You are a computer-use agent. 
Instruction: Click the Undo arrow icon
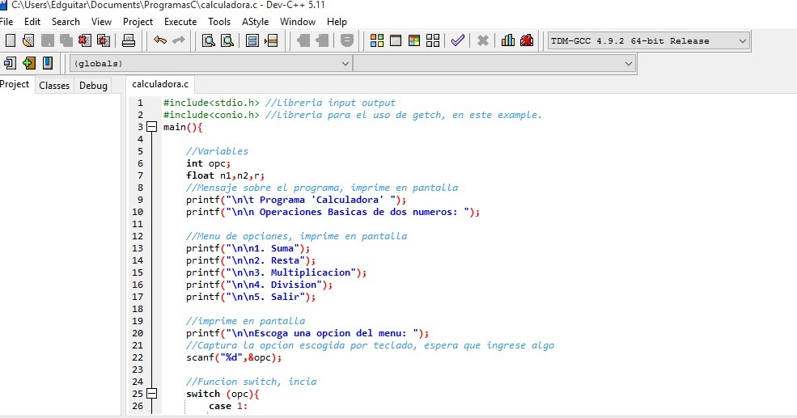tap(160, 40)
